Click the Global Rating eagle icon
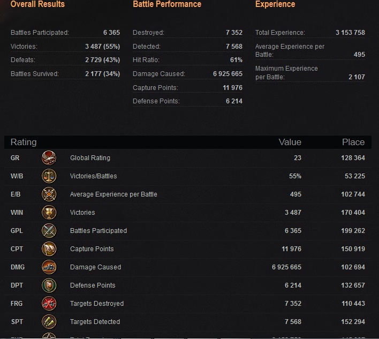Viewport: 379px width, 339px height. point(49,157)
